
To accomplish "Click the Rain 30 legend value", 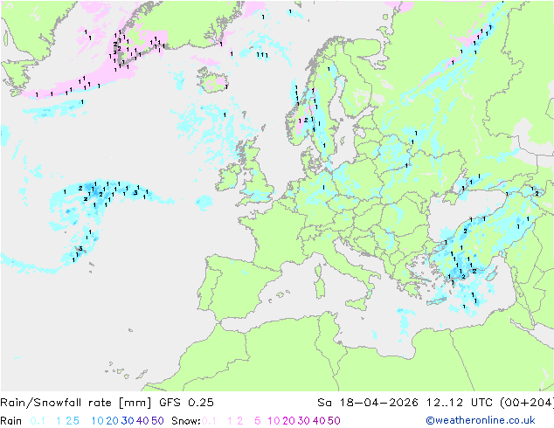I will tap(128, 421).
